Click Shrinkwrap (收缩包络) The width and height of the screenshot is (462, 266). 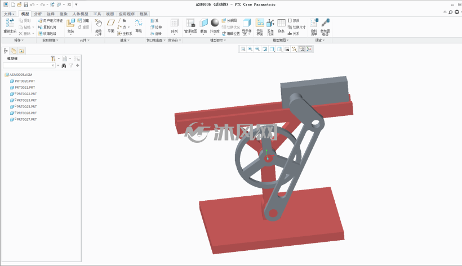pyautogui.click(x=47, y=34)
